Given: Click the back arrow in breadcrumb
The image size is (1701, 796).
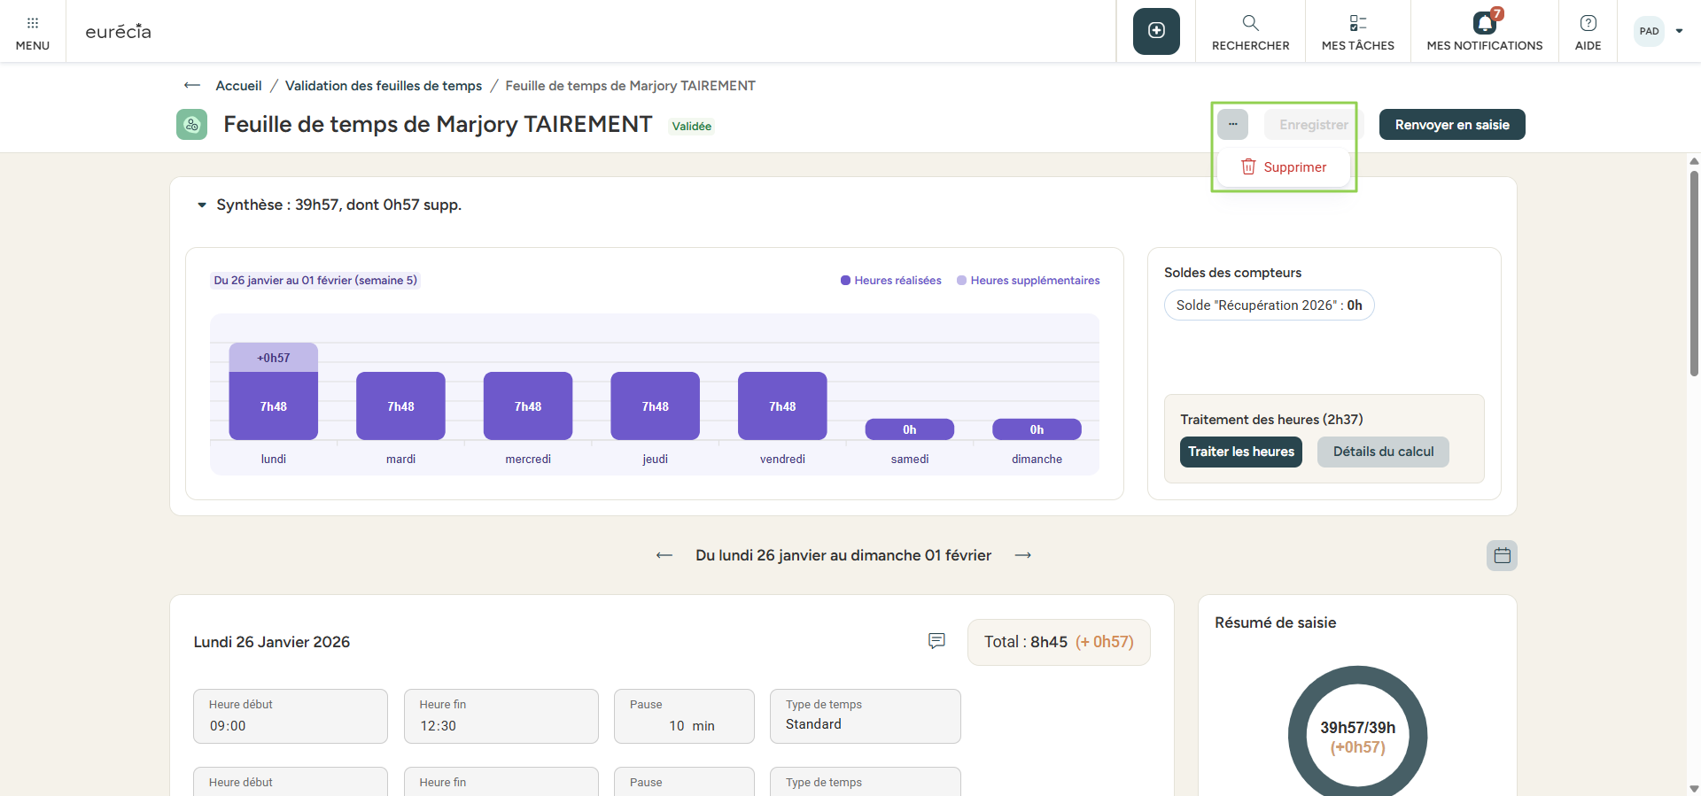Looking at the screenshot, I should click(x=191, y=86).
